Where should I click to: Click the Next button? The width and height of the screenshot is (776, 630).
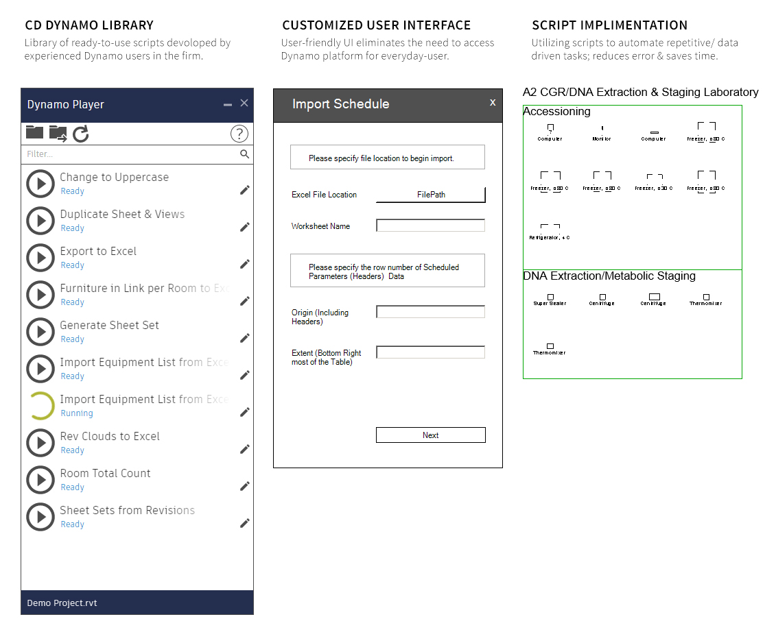(x=431, y=435)
